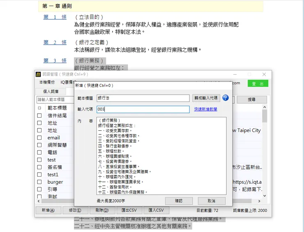Check the test1 row checkbox
The height and width of the screenshot is (232, 304).
pyautogui.click(x=39, y=174)
